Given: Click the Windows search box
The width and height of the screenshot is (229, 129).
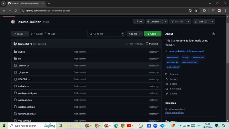Looking at the screenshot, I should point(32,126).
